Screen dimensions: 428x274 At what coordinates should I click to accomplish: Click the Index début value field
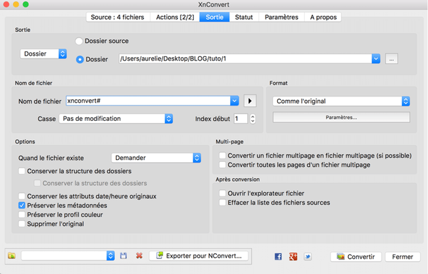tap(241, 119)
